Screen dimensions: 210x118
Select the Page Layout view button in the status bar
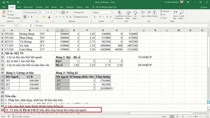(178, 117)
